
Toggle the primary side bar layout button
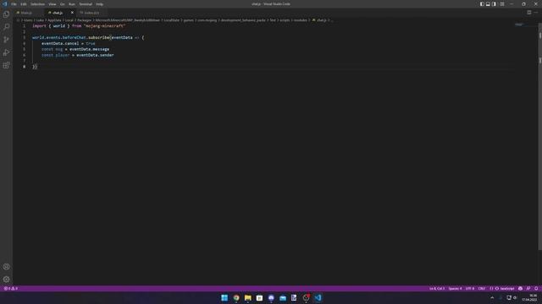482,3
